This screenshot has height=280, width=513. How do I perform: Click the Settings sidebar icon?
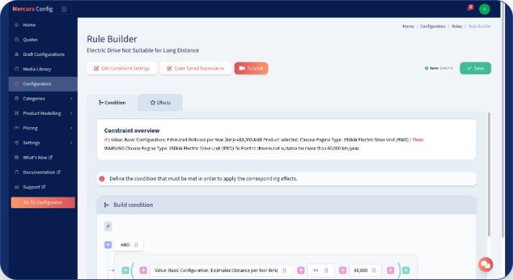click(x=17, y=143)
